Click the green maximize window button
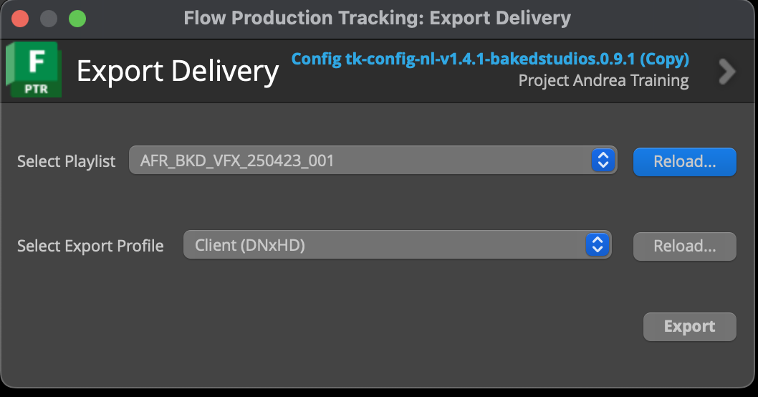 coord(77,18)
